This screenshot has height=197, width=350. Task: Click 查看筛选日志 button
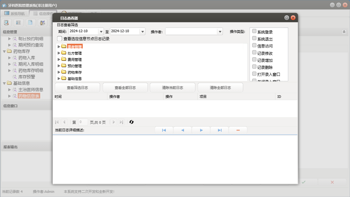coord(77,88)
